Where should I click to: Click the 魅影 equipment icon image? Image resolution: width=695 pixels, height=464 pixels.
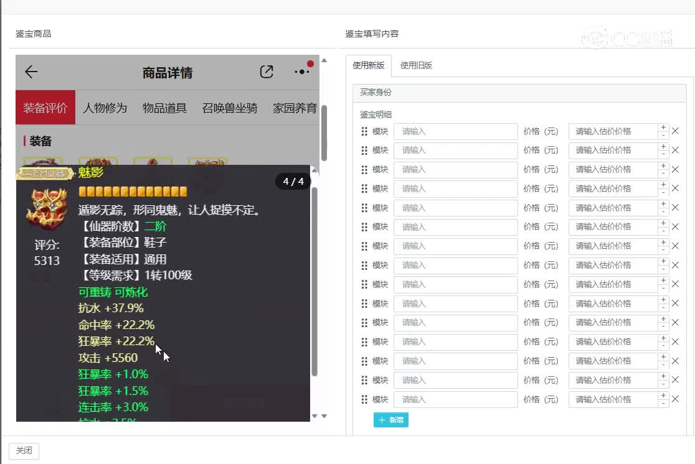click(x=47, y=208)
